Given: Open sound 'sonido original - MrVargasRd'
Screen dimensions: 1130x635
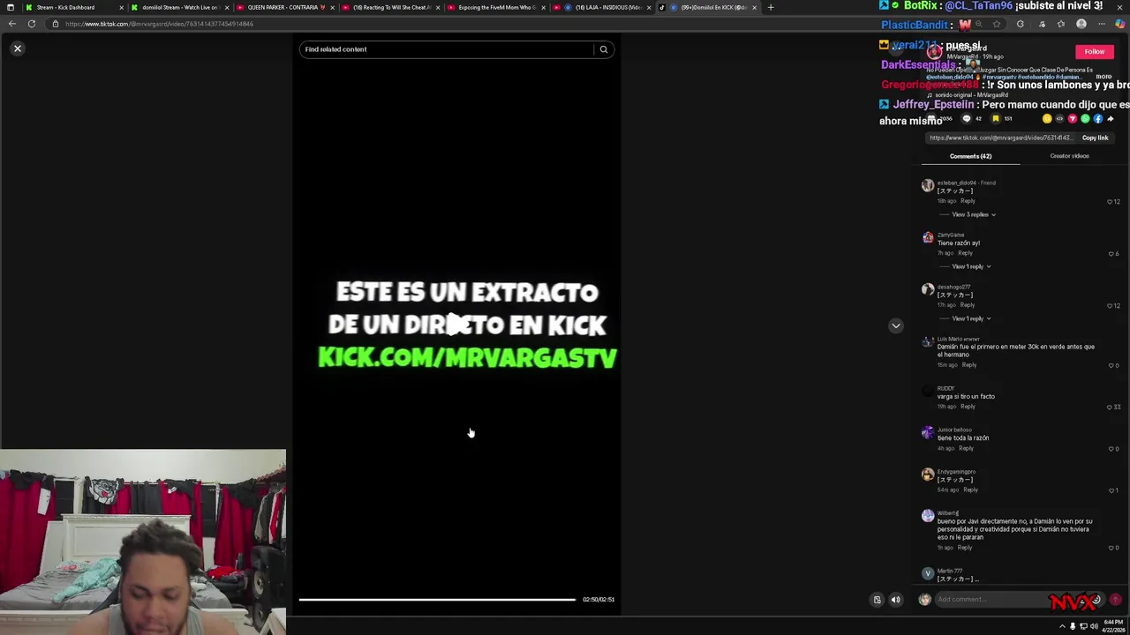Looking at the screenshot, I should [x=970, y=95].
